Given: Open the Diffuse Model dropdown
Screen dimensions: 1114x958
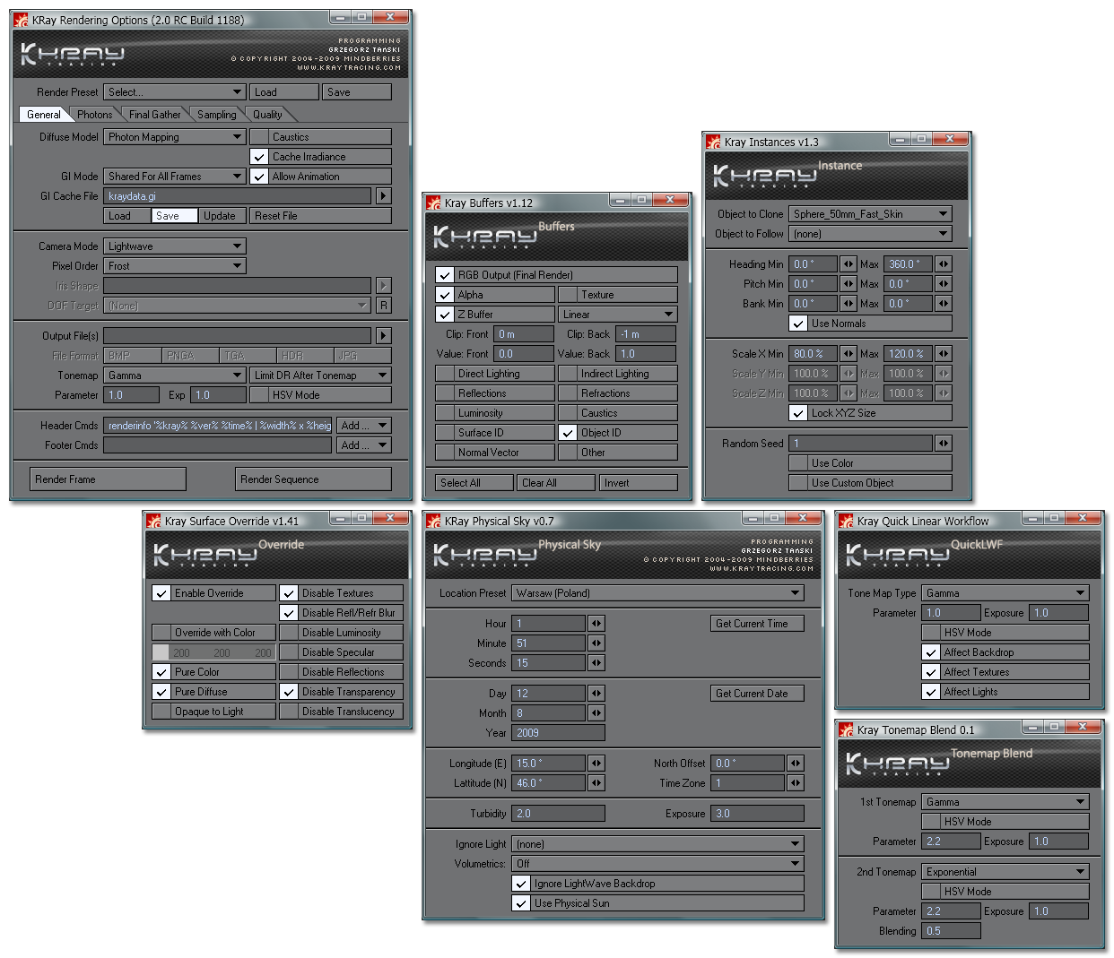Looking at the screenshot, I should click(x=175, y=137).
